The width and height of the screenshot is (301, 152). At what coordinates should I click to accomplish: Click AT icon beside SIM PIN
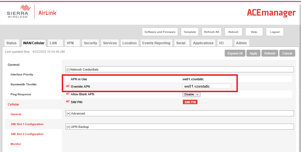[x=68, y=102]
